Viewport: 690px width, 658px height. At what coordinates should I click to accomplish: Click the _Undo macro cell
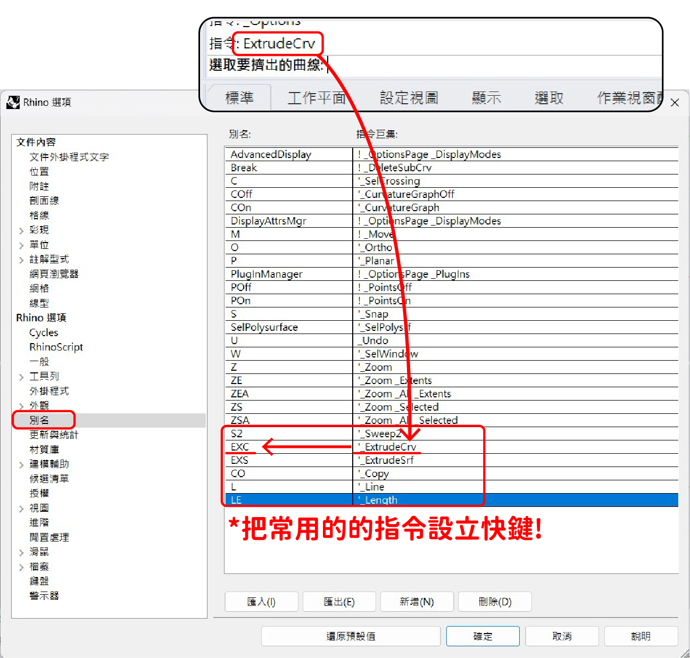click(x=516, y=340)
